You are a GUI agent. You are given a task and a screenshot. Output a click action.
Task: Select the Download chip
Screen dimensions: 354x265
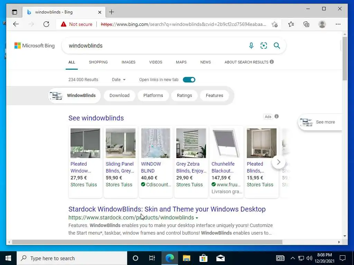tap(119, 96)
